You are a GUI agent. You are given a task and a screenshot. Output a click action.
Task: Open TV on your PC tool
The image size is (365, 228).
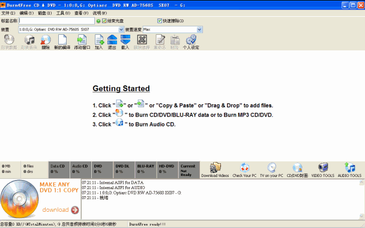(271, 170)
